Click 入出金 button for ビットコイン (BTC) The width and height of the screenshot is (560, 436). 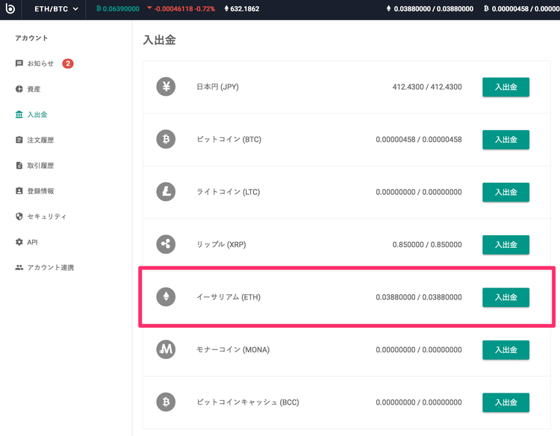(x=505, y=140)
